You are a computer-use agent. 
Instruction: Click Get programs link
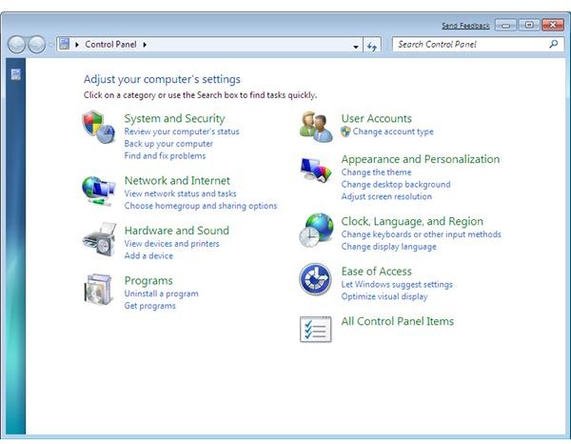pos(149,306)
